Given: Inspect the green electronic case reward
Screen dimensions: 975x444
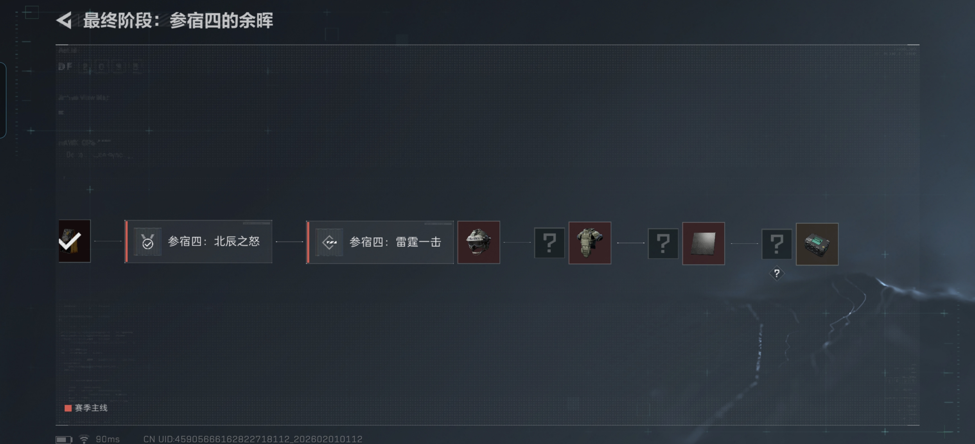Looking at the screenshot, I should (817, 244).
